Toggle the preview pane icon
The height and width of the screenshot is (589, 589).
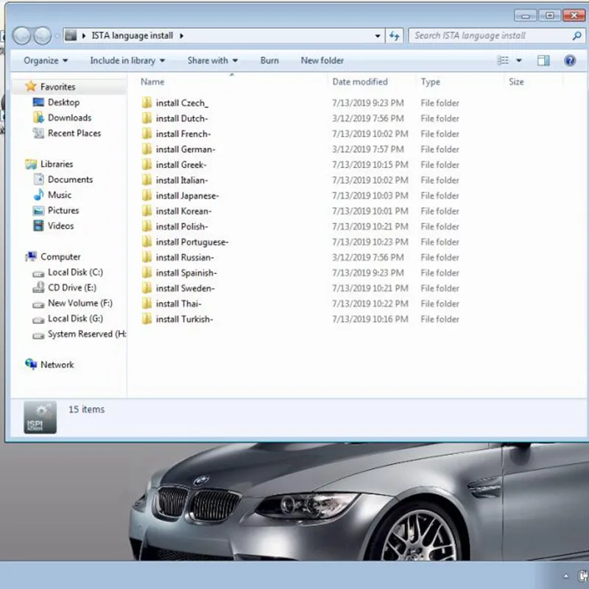(543, 60)
